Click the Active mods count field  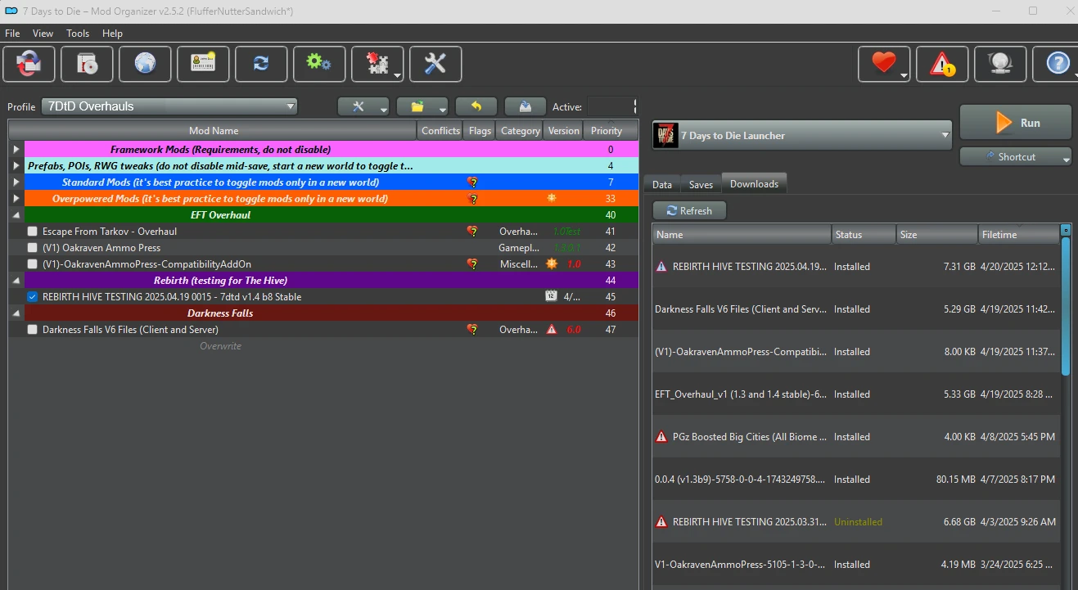611,106
